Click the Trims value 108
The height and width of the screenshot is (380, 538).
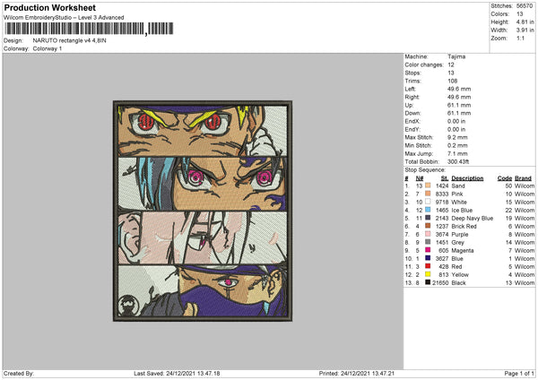tap(452, 81)
